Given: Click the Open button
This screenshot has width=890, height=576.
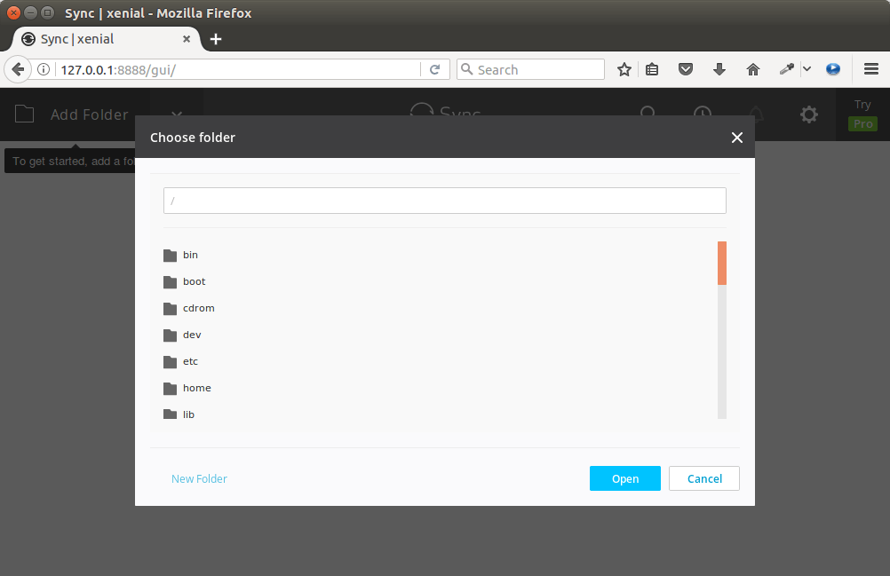Looking at the screenshot, I should [x=624, y=478].
